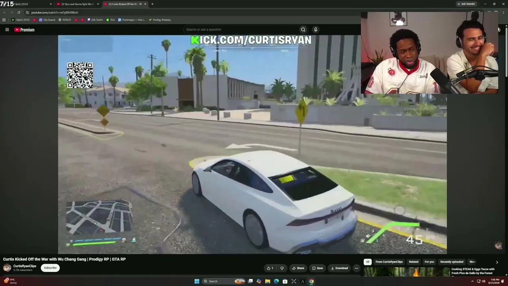
Task: Launch Copilot from the taskbar
Action: pyautogui.click(x=259, y=281)
